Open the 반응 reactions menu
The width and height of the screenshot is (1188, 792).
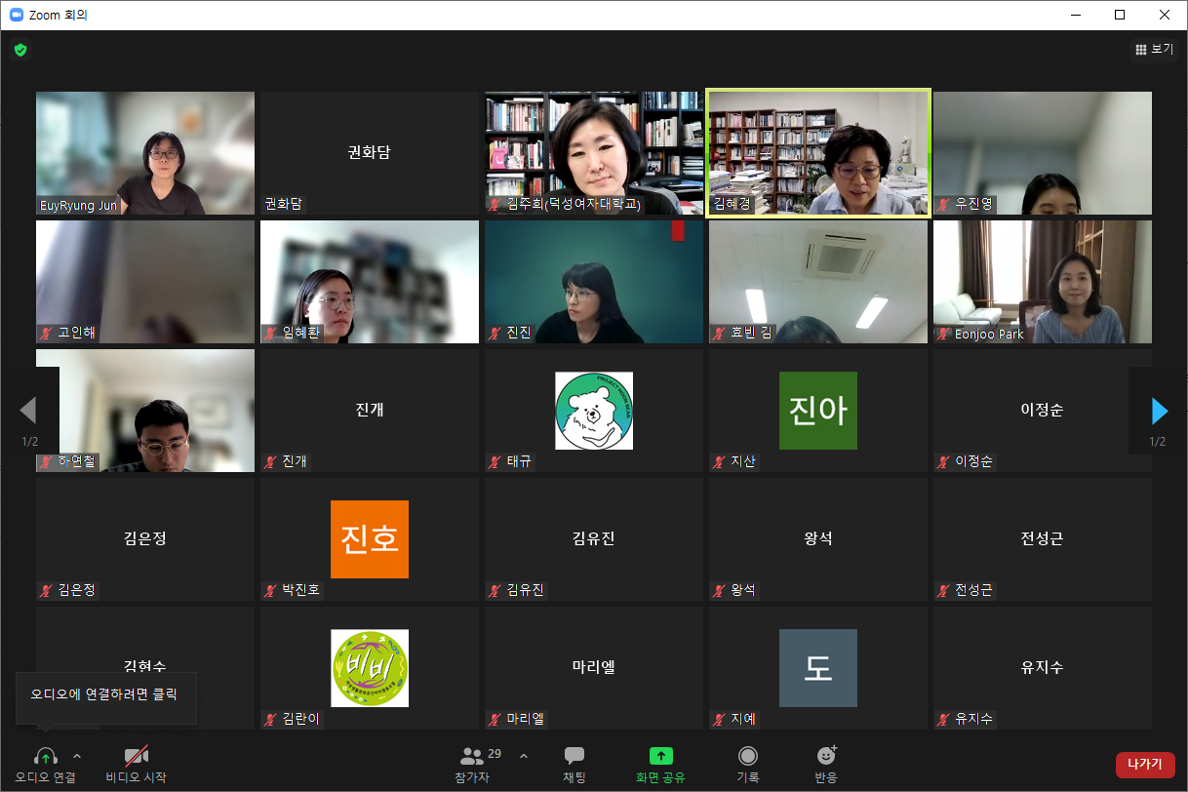click(826, 764)
